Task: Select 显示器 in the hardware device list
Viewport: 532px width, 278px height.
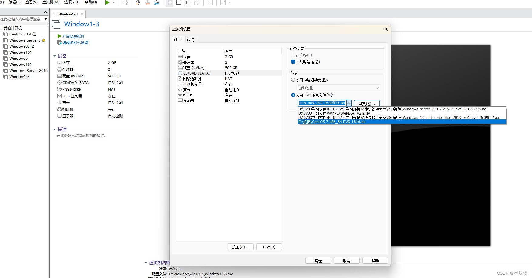Action: click(x=229, y=101)
